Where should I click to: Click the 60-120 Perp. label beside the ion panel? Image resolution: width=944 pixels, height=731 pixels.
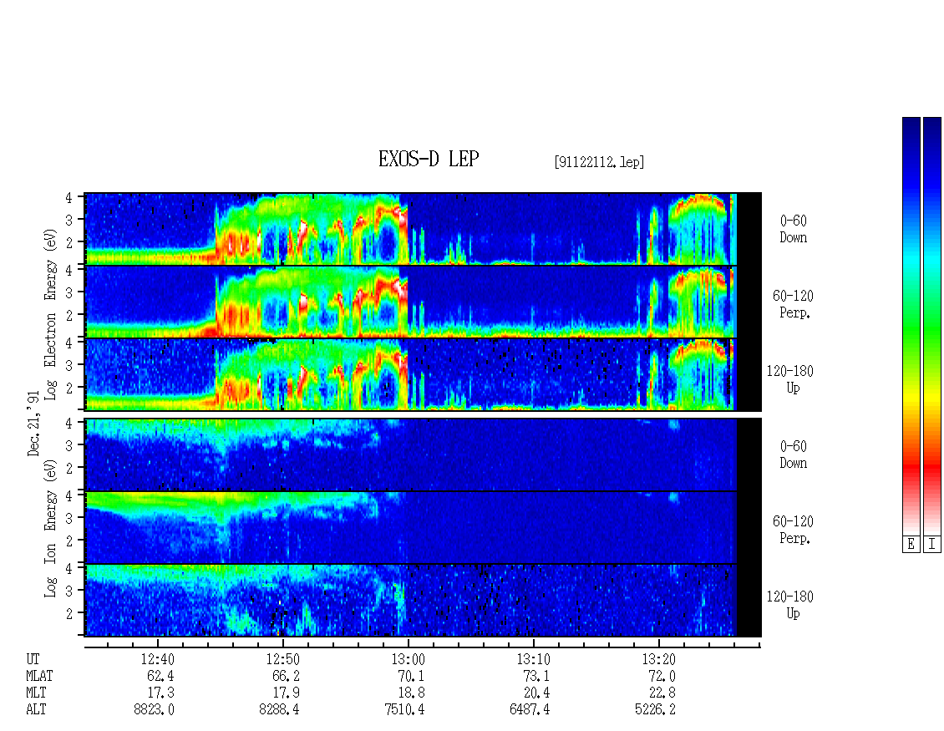[793, 530]
